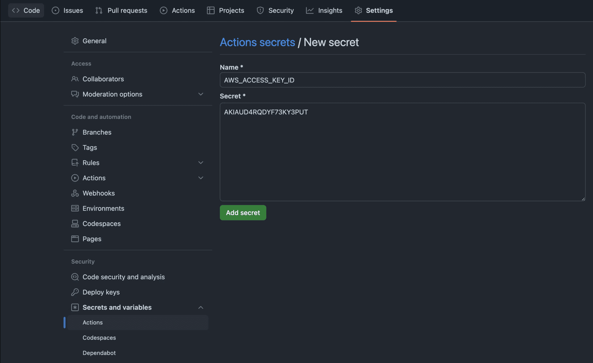Click the Tags label icon
Viewport: 593px width, 363px height.
click(x=75, y=147)
